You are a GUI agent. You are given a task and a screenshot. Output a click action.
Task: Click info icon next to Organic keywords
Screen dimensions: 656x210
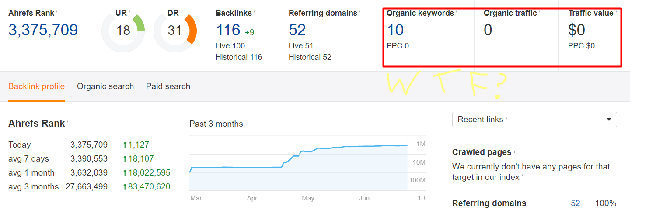pyautogui.click(x=457, y=11)
